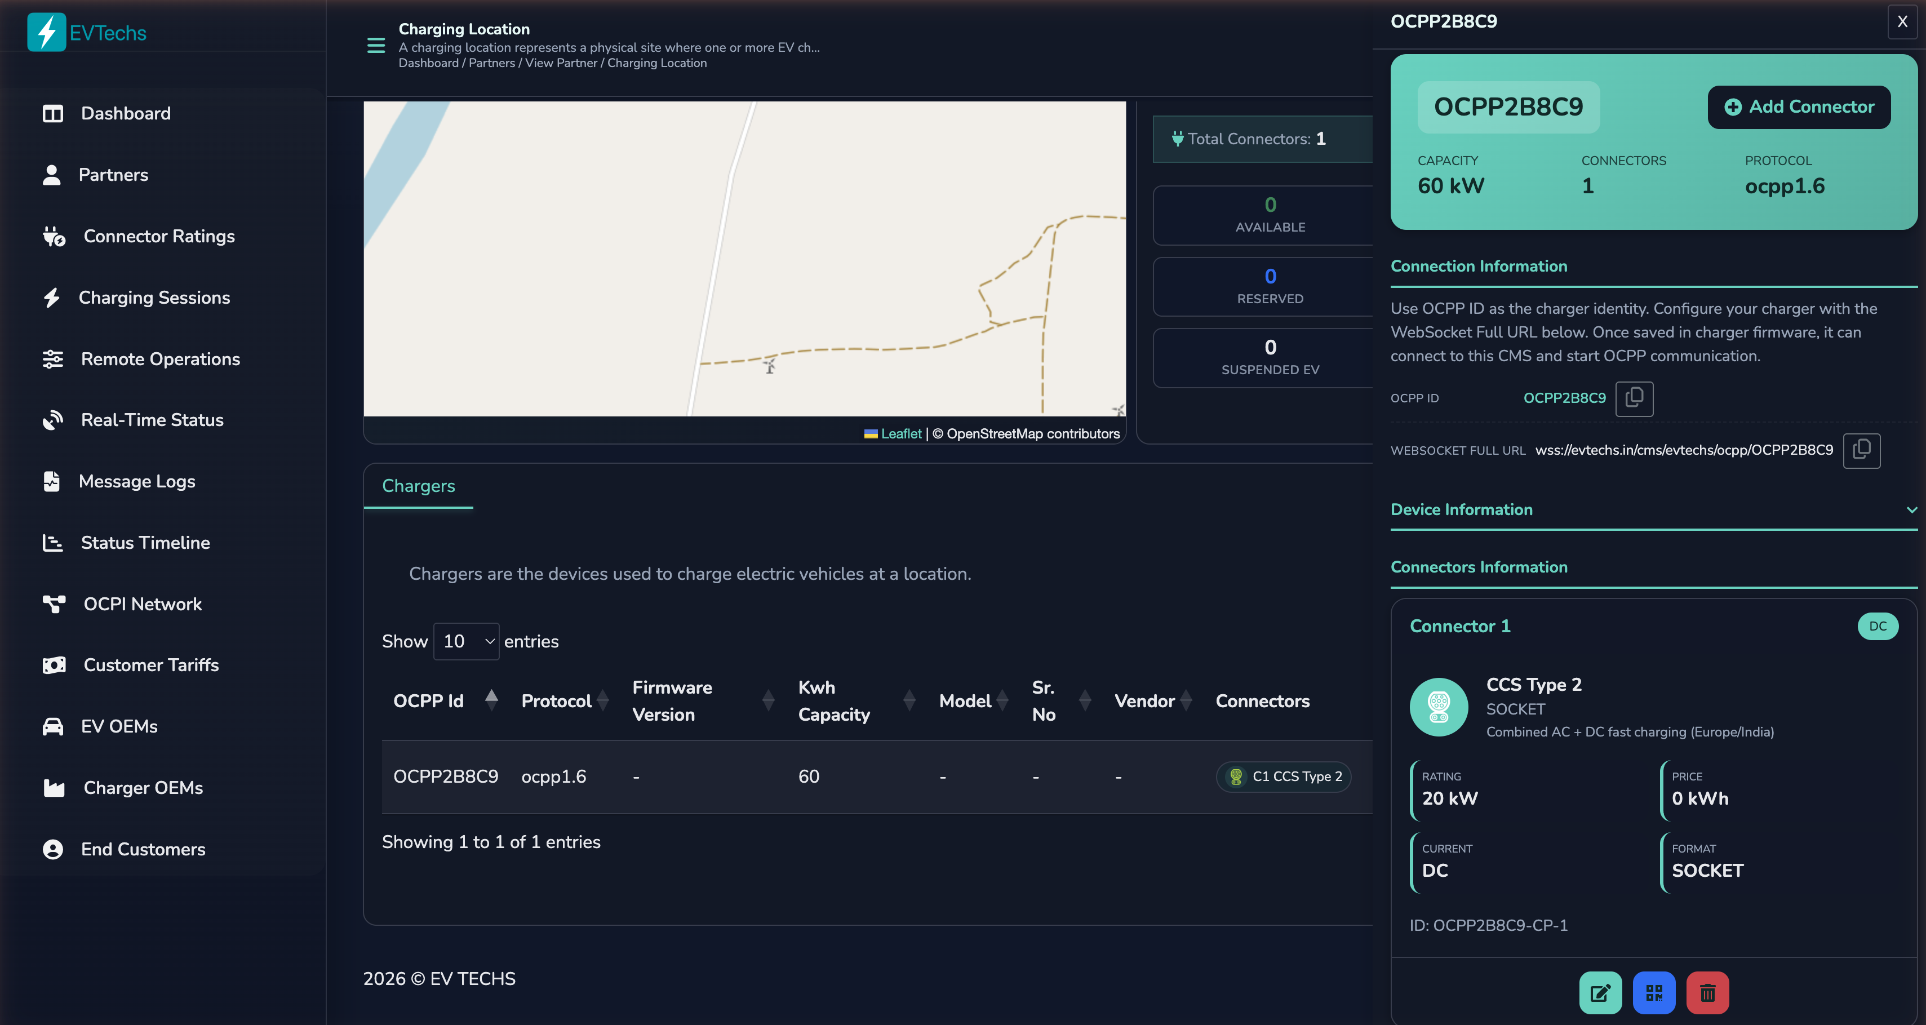Click the C1 CCS Type 2 connector badge
Image resolution: width=1926 pixels, height=1025 pixels.
tap(1283, 776)
